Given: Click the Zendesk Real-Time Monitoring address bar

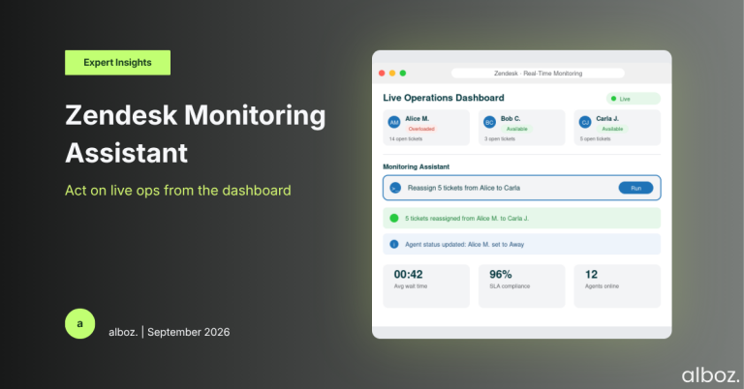Looking at the screenshot, I should pyautogui.click(x=538, y=73).
